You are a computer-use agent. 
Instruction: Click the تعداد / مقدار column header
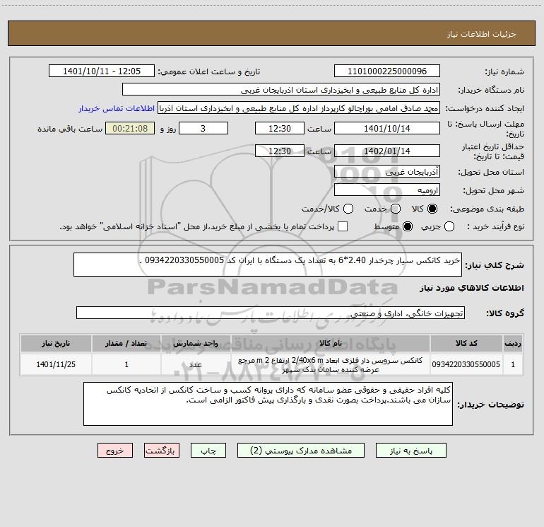click(x=126, y=344)
